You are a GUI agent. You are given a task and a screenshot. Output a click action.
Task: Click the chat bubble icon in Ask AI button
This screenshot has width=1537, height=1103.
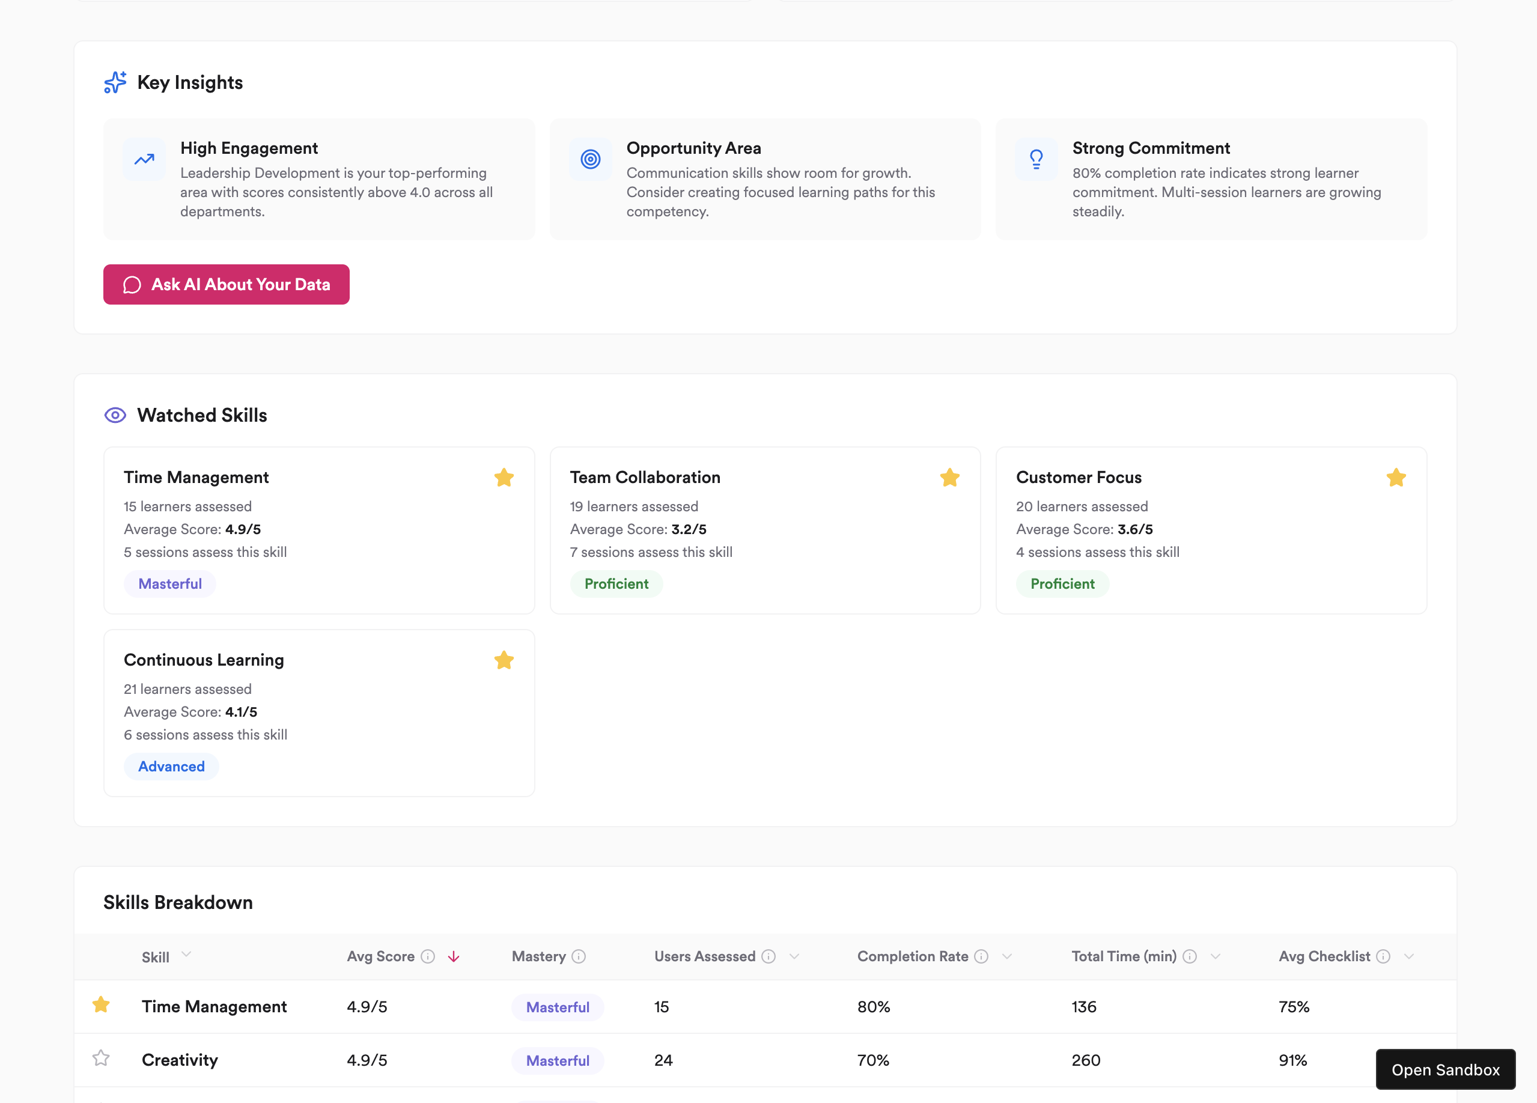click(132, 285)
